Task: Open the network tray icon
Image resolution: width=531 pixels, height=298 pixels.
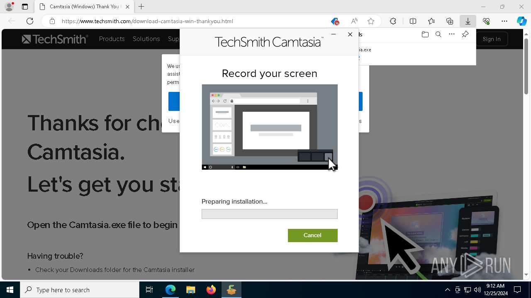Action: (468, 290)
